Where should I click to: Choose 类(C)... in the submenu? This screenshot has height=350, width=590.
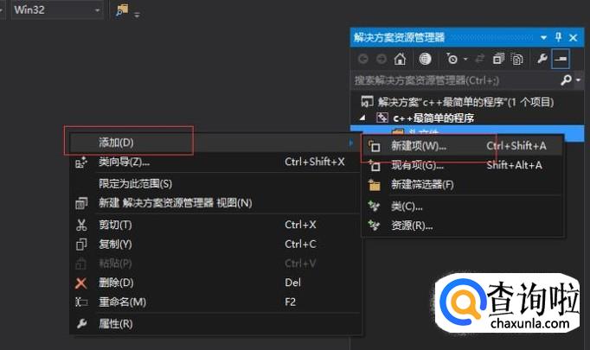click(463, 207)
